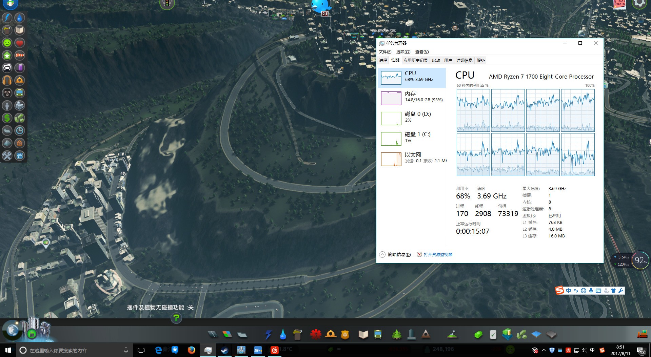
Task: Select the healthcare red cross build menu
Action: (316, 335)
